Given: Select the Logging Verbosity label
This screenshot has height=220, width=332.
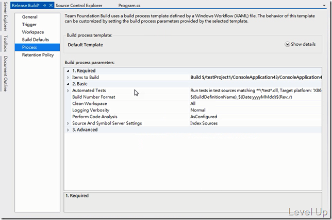Looking at the screenshot, I should [x=91, y=110].
